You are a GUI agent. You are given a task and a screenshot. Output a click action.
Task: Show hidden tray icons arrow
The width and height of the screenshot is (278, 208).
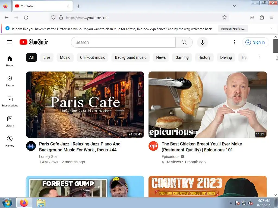pyautogui.click(x=231, y=203)
